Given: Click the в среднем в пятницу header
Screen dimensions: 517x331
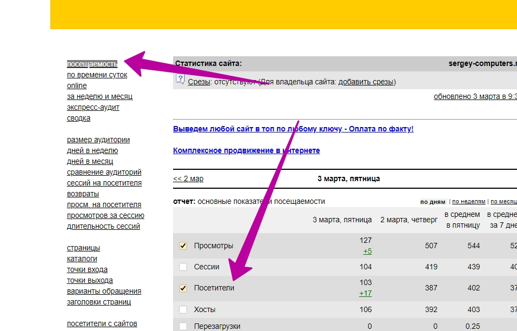Looking at the screenshot, I should [462, 220].
